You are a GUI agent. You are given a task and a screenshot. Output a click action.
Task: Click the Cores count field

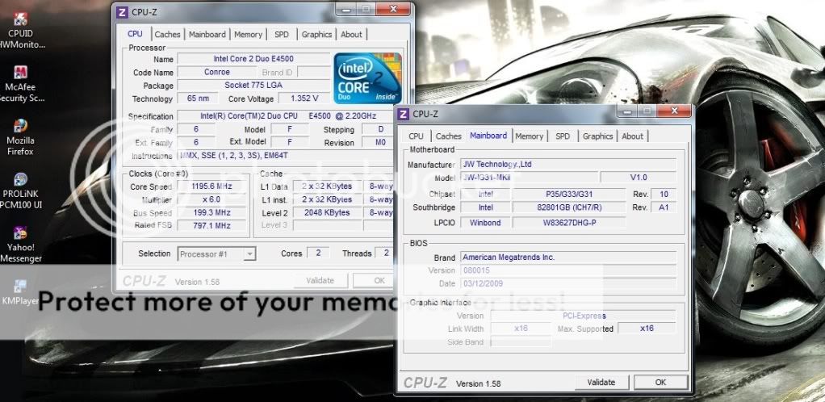[318, 253]
